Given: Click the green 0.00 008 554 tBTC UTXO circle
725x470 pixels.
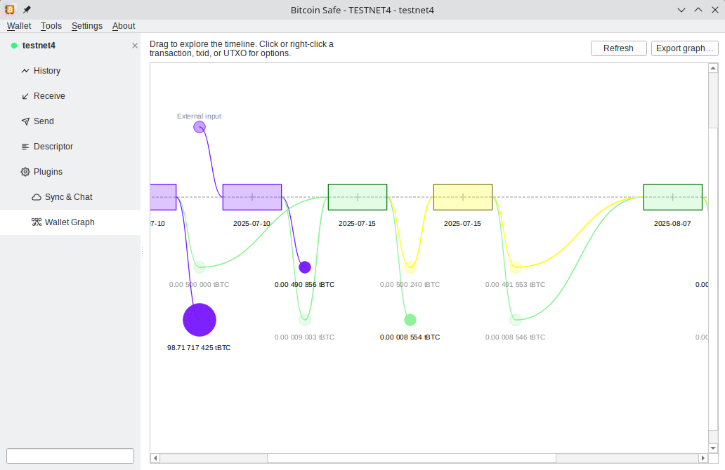Looking at the screenshot, I should [410, 319].
